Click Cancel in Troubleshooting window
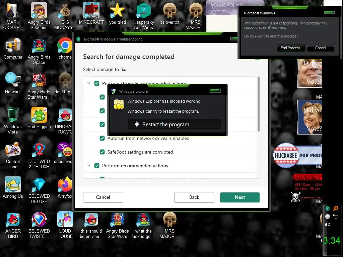The width and height of the screenshot is (343, 257). 103,197
